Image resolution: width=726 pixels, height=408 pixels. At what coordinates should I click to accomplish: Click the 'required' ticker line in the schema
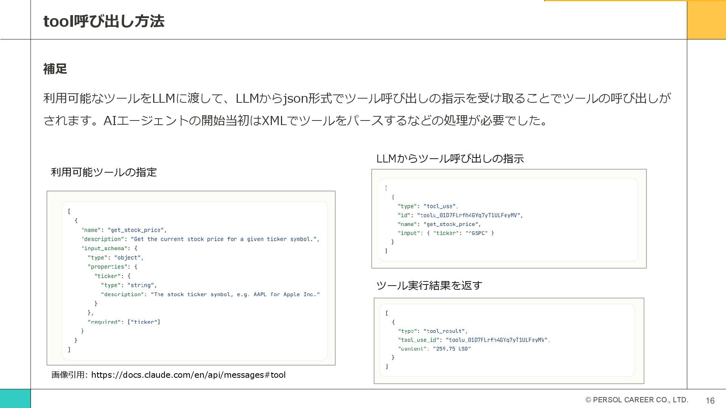[x=124, y=322]
